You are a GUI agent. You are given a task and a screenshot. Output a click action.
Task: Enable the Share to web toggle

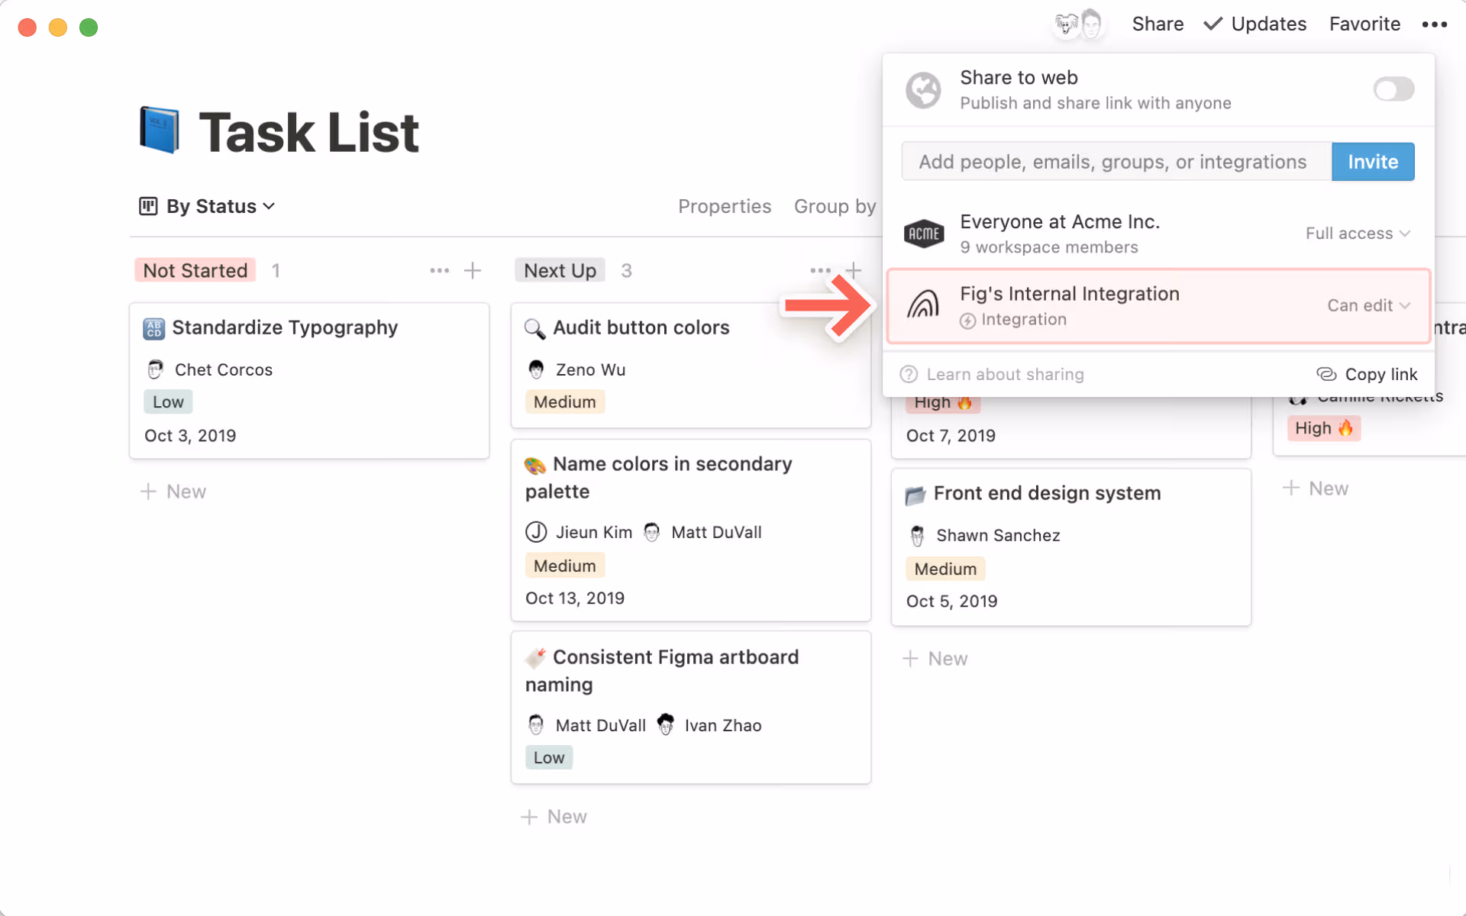click(x=1393, y=89)
